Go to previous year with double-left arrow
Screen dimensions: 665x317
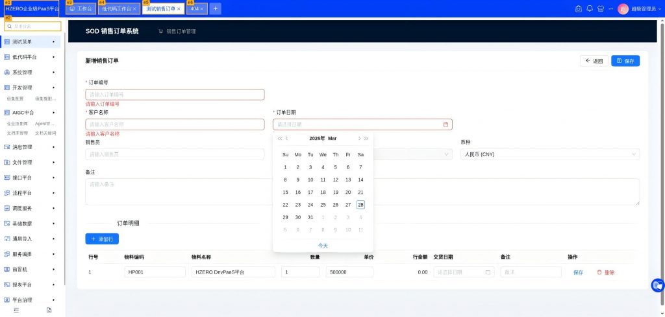tap(280, 138)
